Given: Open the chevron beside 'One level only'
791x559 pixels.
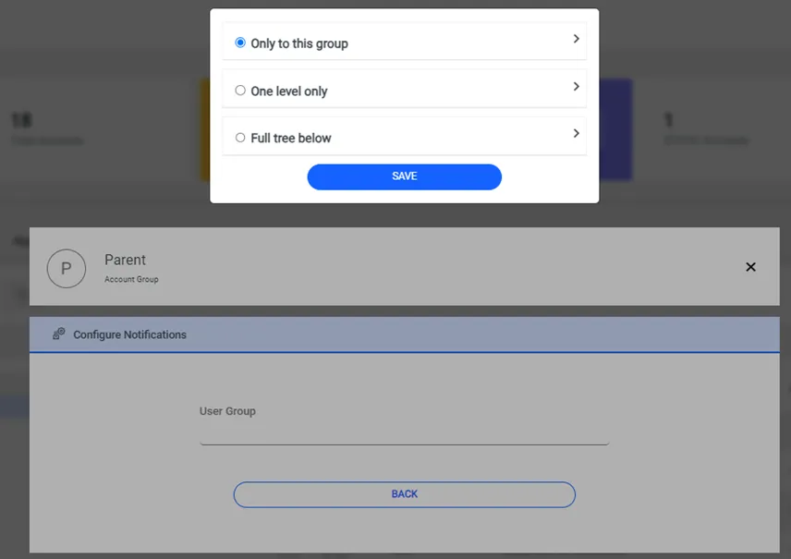Looking at the screenshot, I should click(x=576, y=86).
